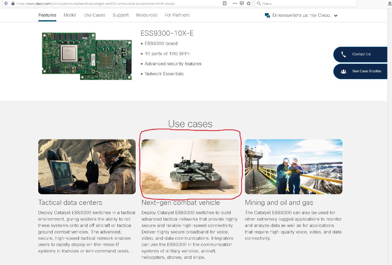The width and height of the screenshot is (392, 265).
Task: Click the people icon on See Case Studies
Action: tap(343, 71)
